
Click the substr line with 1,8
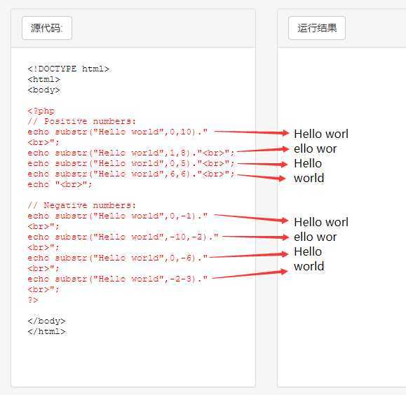coord(131,153)
